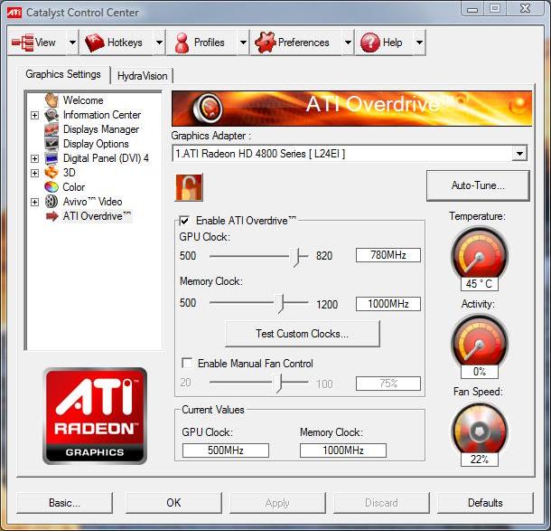
Task: Click the ATI Radeon Graphics logo
Action: click(x=95, y=416)
